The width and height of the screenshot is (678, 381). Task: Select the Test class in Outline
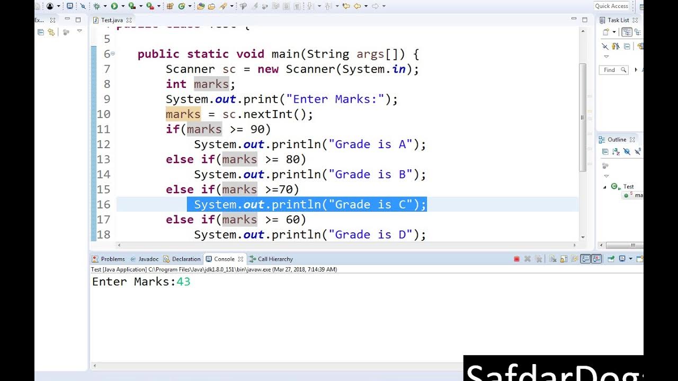628,187
